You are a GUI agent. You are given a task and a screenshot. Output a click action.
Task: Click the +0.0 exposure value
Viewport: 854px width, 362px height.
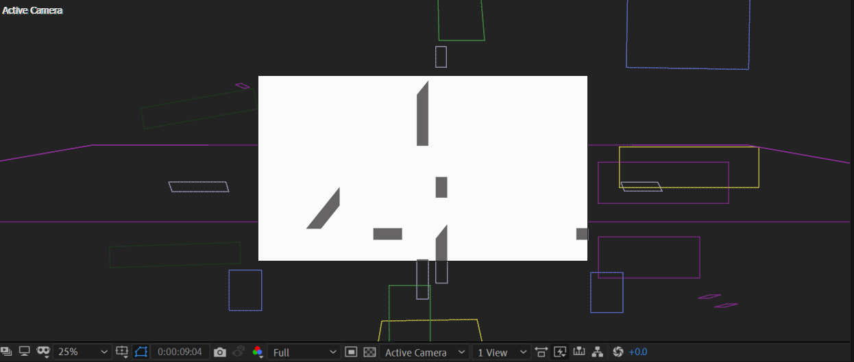[637, 352]
